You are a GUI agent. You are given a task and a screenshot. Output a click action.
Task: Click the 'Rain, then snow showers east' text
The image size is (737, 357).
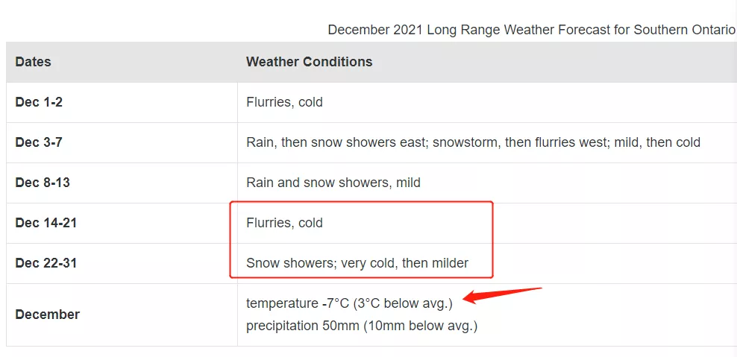[x=337, y=142]
